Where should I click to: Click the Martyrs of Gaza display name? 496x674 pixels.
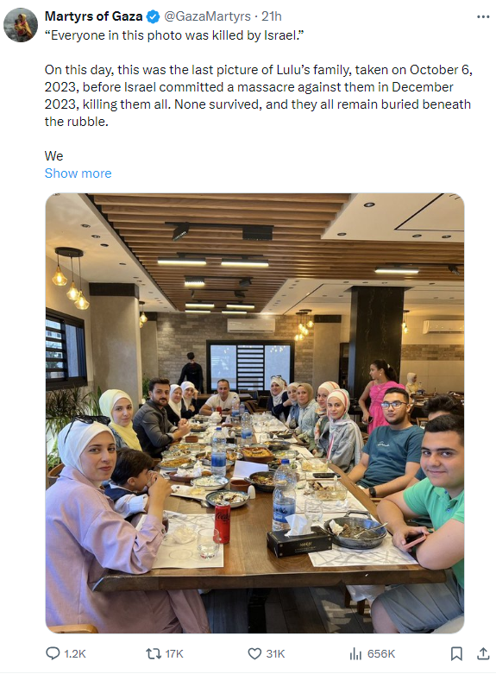coord(93,16)
